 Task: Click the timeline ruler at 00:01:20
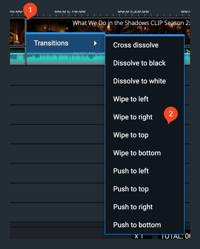tap(133, 12)
